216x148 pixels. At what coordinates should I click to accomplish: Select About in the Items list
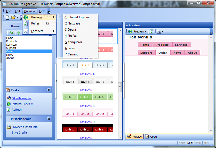29,58
